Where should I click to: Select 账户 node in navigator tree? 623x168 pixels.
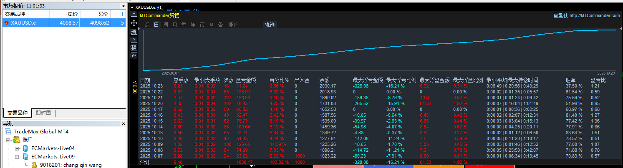pyautogui.click(x=27, y=140)
